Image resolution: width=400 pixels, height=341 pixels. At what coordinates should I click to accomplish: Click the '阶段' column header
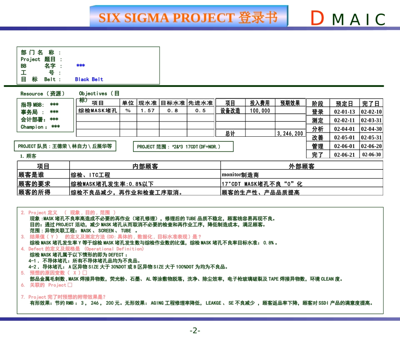(x=317, y=103)
